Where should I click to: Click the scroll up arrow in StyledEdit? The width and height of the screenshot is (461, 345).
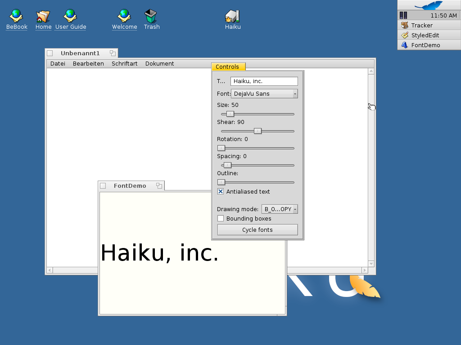tap(371, 71)
